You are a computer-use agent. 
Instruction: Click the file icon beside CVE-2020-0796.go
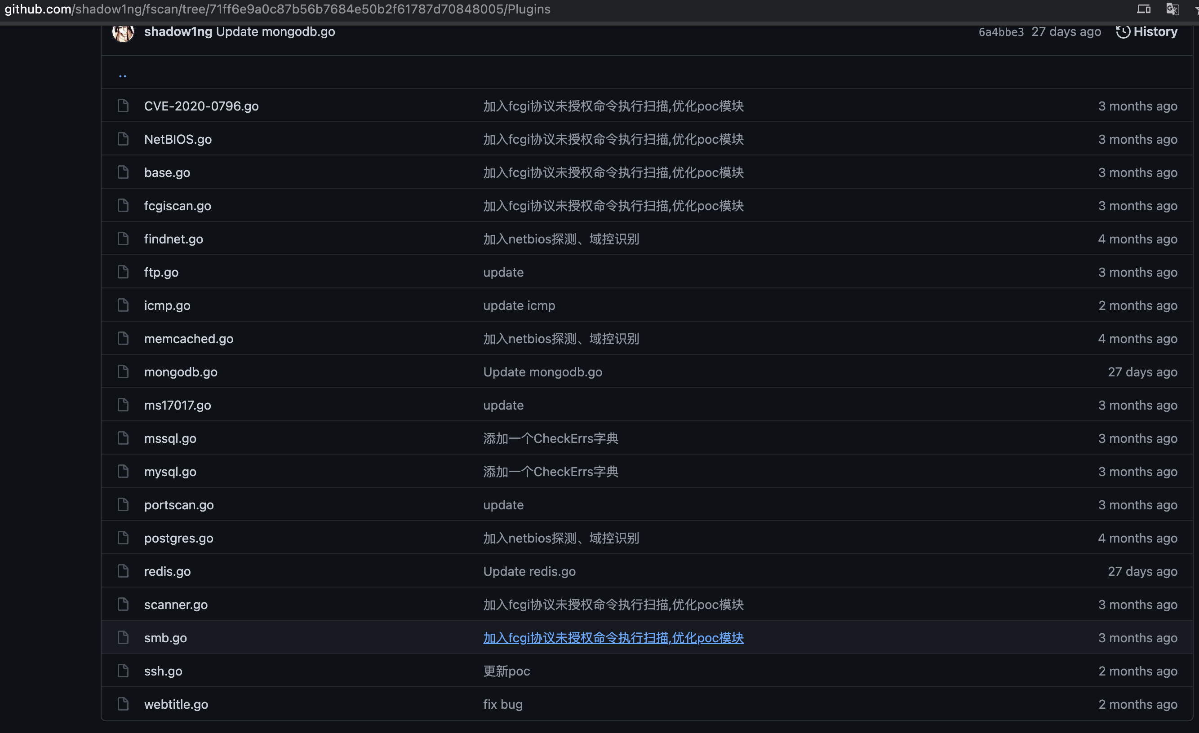click(123, 106)
